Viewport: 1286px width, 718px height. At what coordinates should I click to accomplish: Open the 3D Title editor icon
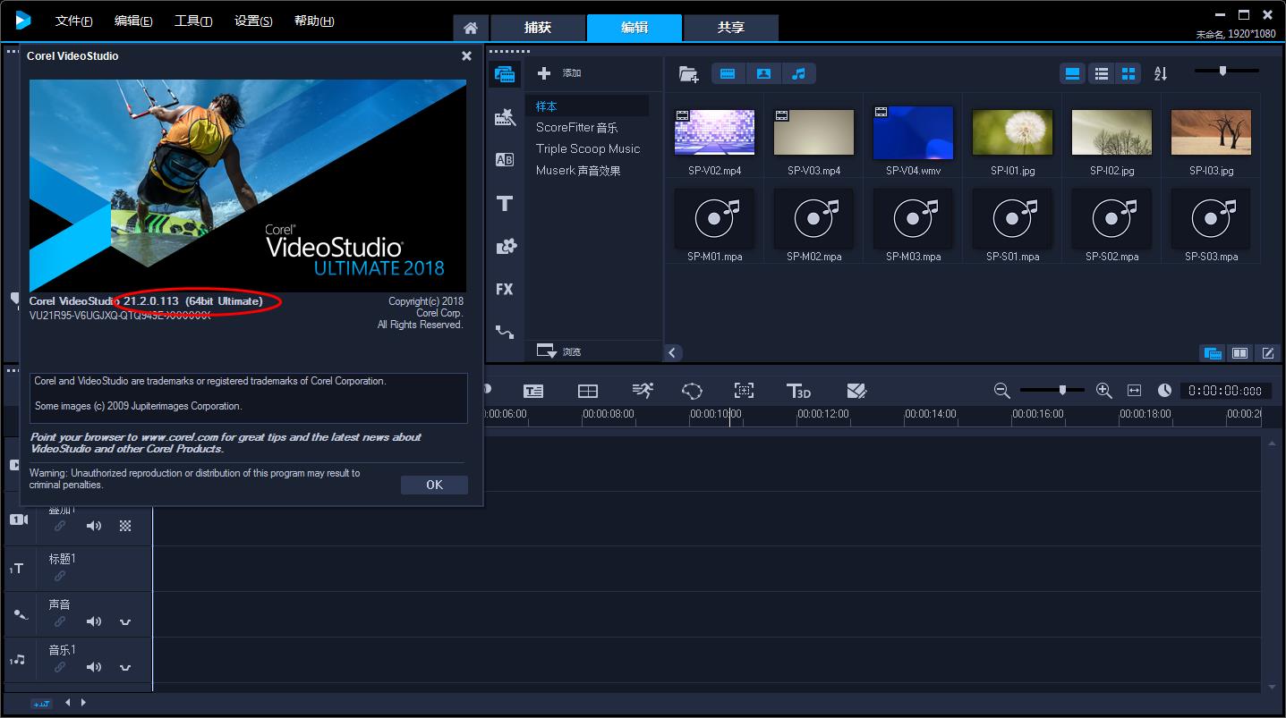[x=797, y=391]
